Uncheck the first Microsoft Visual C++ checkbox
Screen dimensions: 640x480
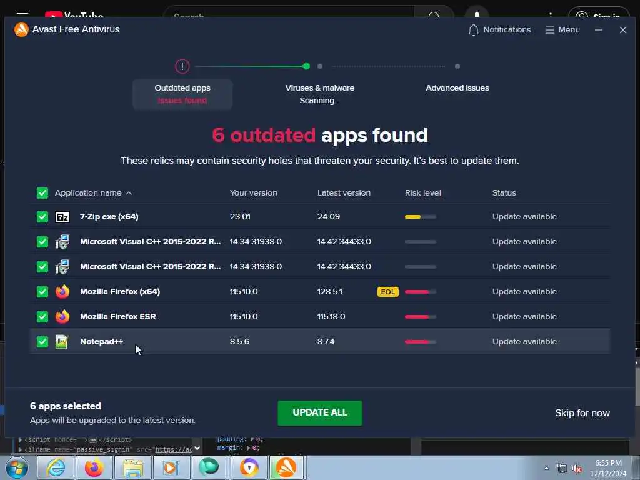coord(42,242)
